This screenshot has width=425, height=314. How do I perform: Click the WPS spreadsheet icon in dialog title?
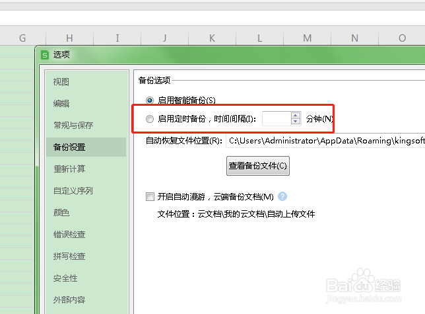point(45,55)
